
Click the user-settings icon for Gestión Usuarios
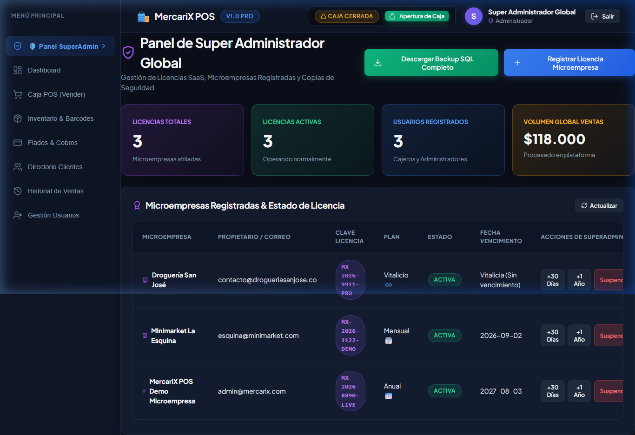(18, 215)
